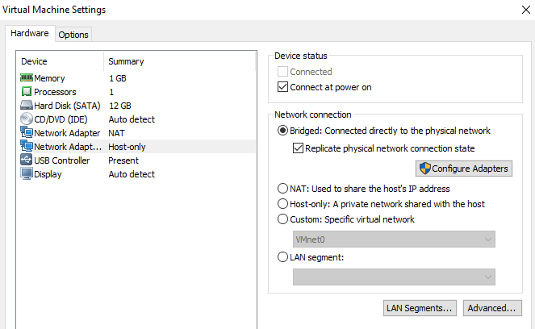Select Custom: Specific virtual network option
Screen dimensions: 535x329
tap(282, 219)
